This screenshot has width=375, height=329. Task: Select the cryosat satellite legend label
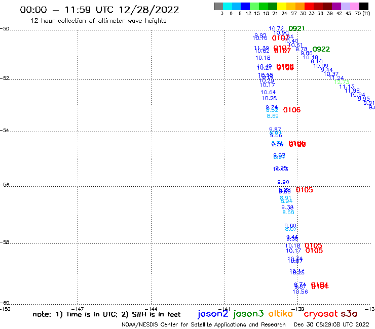point(321,314)
